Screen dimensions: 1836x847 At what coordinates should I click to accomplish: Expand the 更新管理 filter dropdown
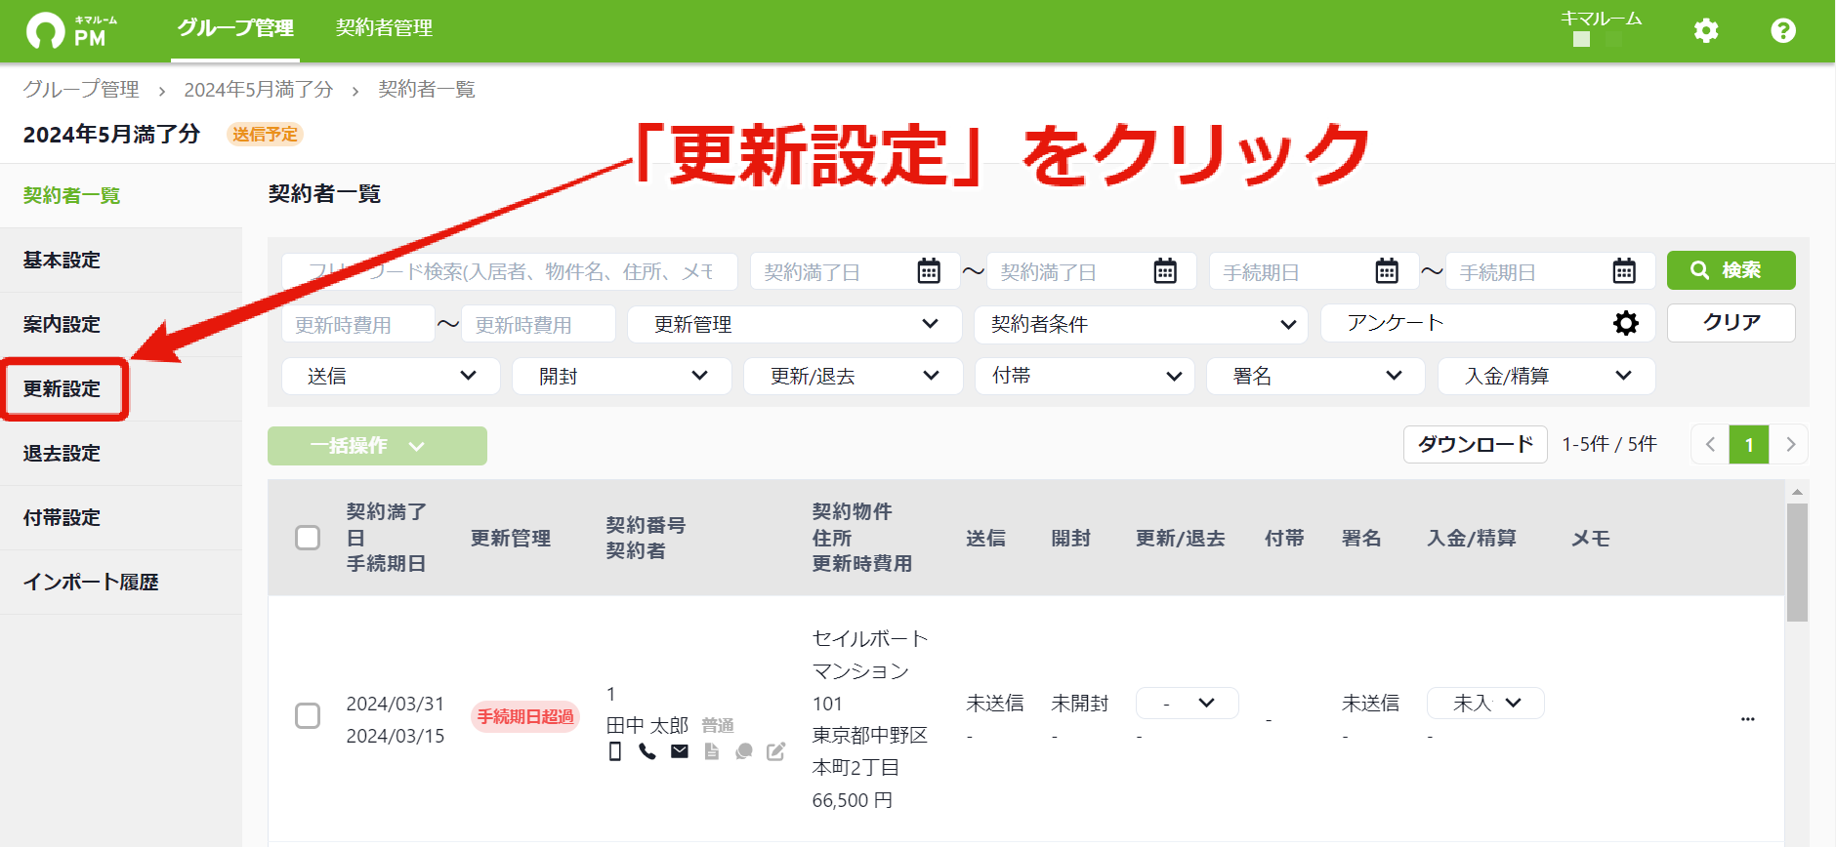(794, 324)
